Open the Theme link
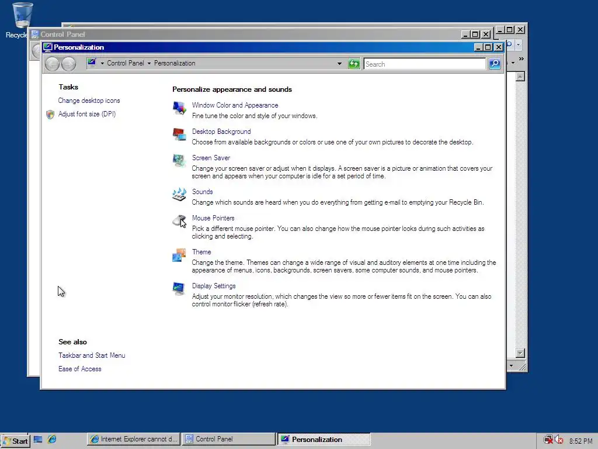 click(201, 252)
